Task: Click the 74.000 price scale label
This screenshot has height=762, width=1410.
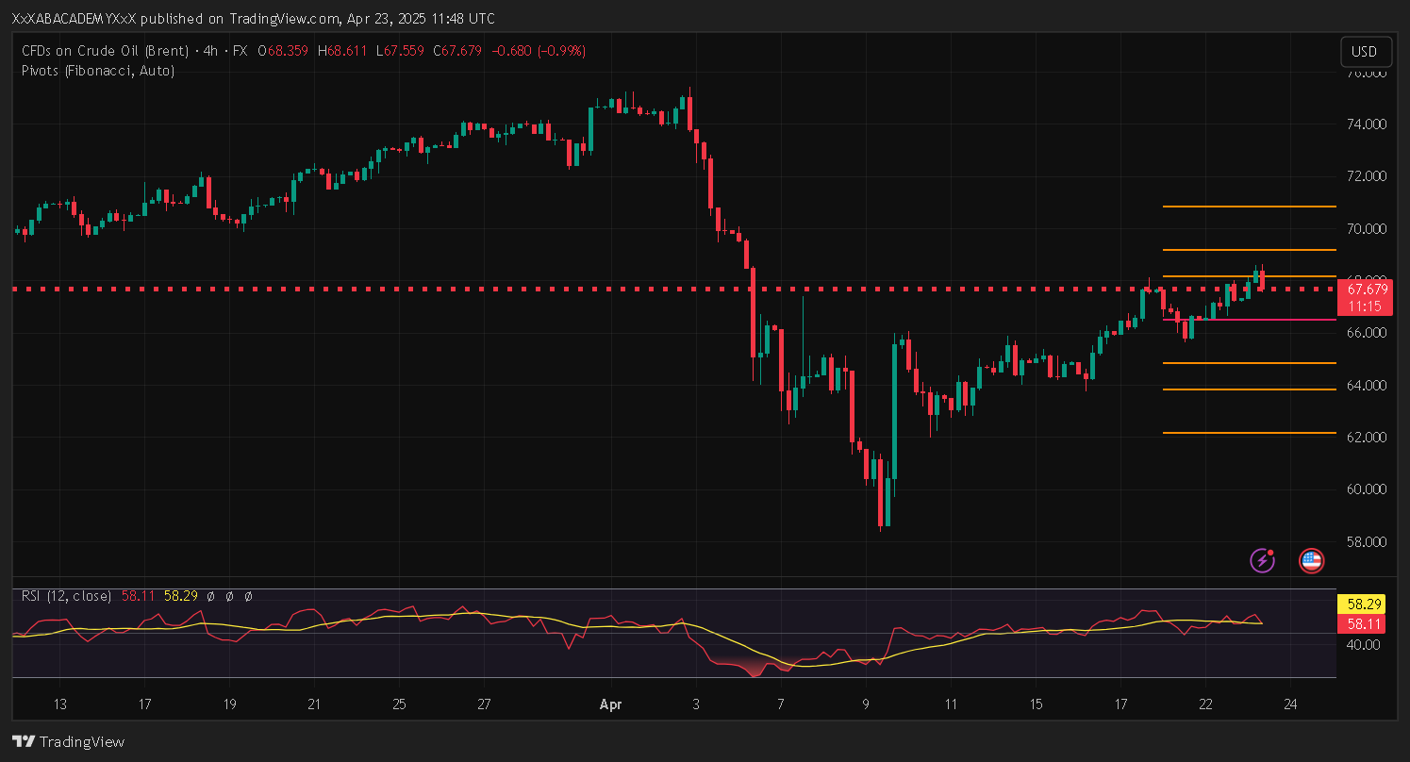Action: click(1365, 124)
